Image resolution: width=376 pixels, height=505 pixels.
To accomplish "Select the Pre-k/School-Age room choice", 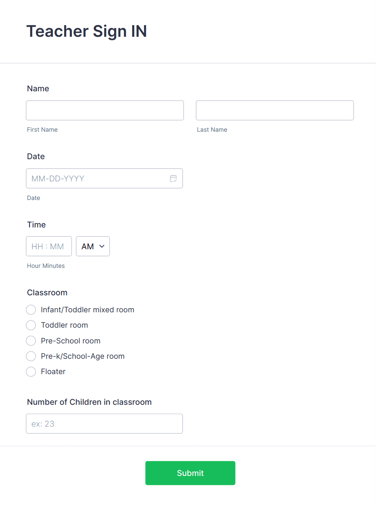I will click(31, 356).
